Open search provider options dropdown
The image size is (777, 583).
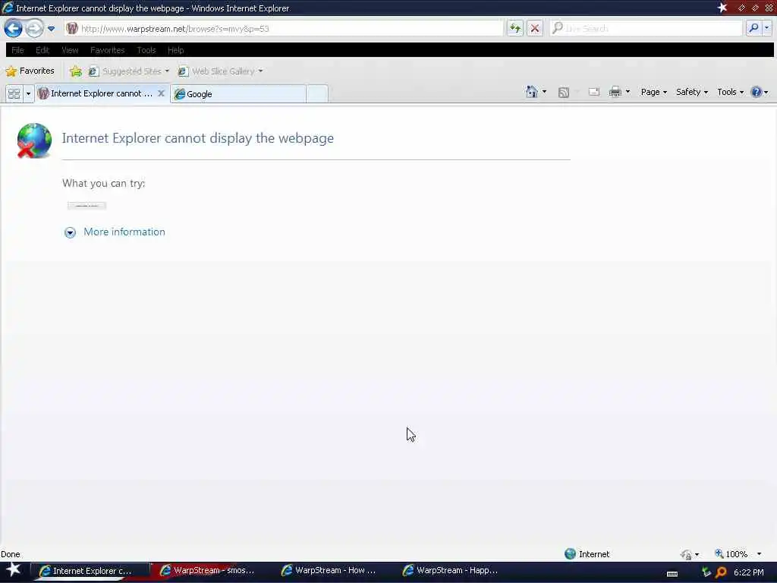(766, 28)
